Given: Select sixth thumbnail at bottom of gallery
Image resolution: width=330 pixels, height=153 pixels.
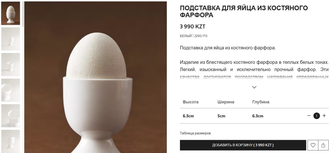Looking at the screenshot, I should (11, 141).
